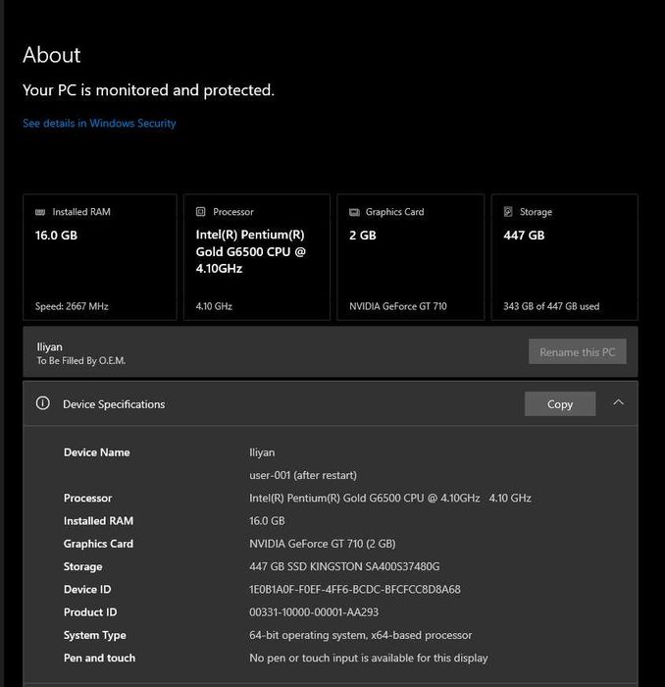Select the Pentium Gold G6500 processor card

point(256,257)
